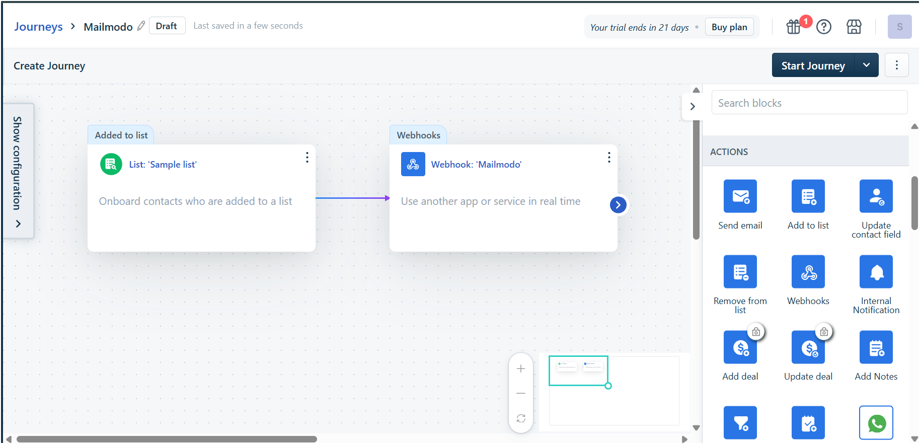Select the WhatsApp action block
The width and height of the screenshot is (920, 444).
tap(876, 423)
